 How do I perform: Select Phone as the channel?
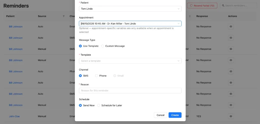pyautogui.click(x=96, y=76)
